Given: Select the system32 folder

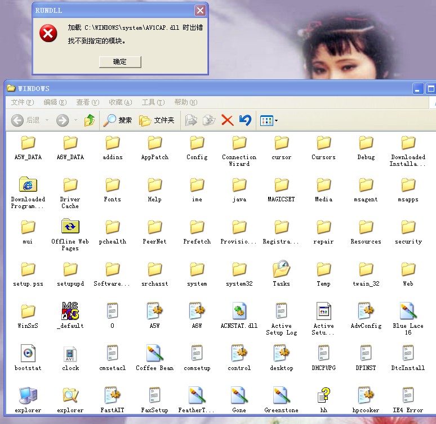Looking at the screenshot, I should coord(239,274).
